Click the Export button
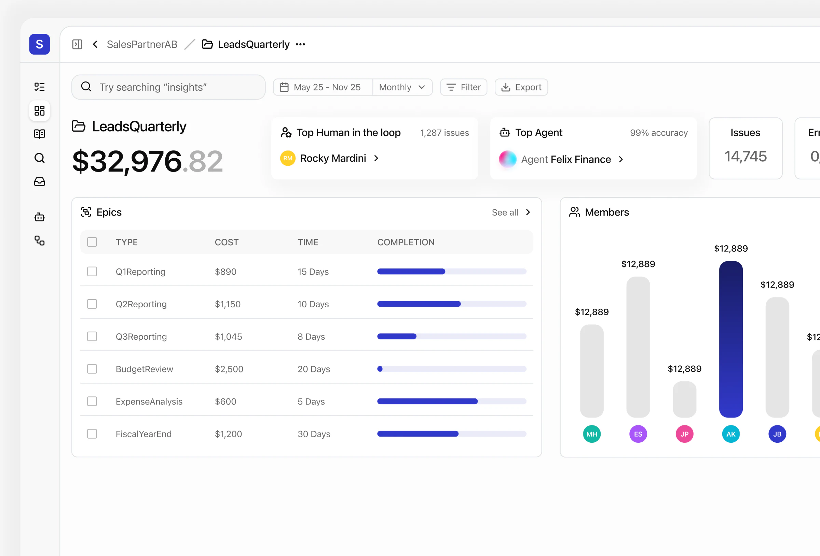 tap(521, 87)
